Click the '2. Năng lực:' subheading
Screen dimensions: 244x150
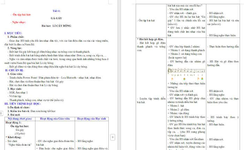16,48
